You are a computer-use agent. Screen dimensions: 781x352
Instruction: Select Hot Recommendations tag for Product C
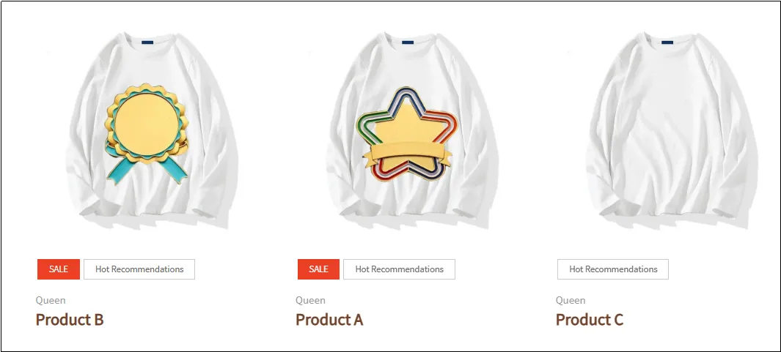(x=613, y=269)
